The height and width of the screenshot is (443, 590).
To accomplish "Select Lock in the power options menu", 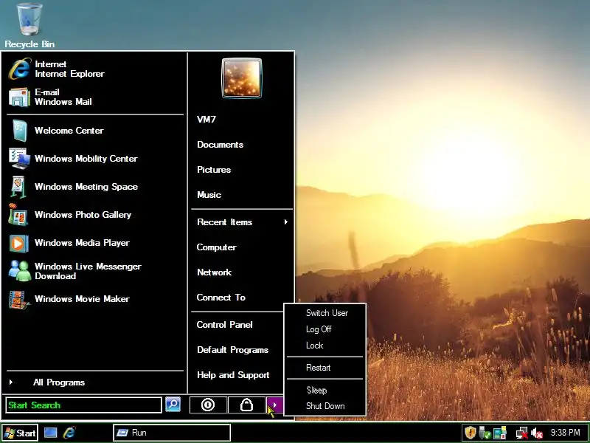I will (315, 346).
